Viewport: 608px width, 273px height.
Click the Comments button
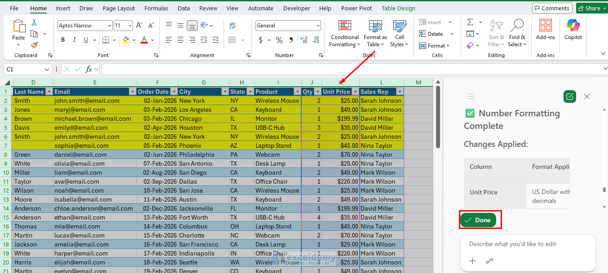[x=552, y=8]
